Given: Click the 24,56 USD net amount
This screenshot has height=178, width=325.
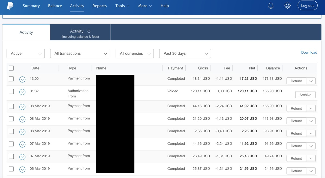Looking at the screenshot, I should (248, 169).
